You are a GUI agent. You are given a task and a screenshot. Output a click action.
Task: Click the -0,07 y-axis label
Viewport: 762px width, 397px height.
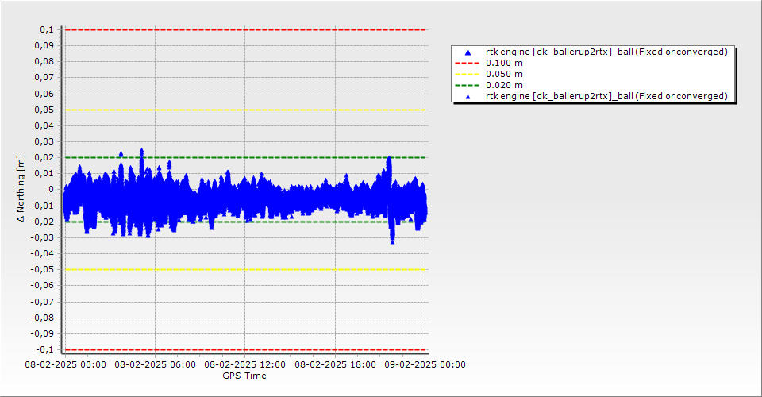tap(42, 302)
